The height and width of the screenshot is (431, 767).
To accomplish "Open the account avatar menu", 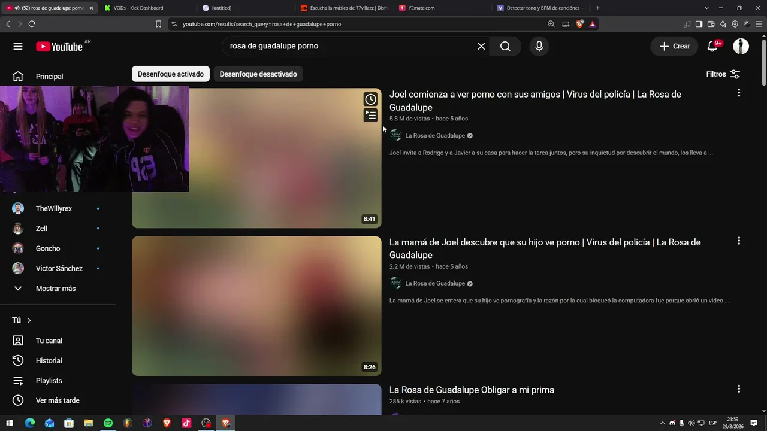I will coord(741,46).
